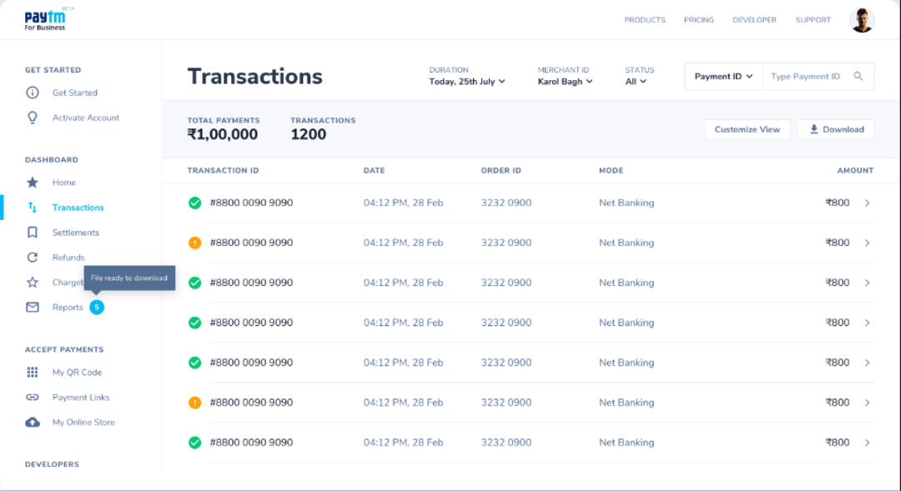
Task: Change Merchant ID using Karol Bagh dropdown
Action: [x=566, y=82]
